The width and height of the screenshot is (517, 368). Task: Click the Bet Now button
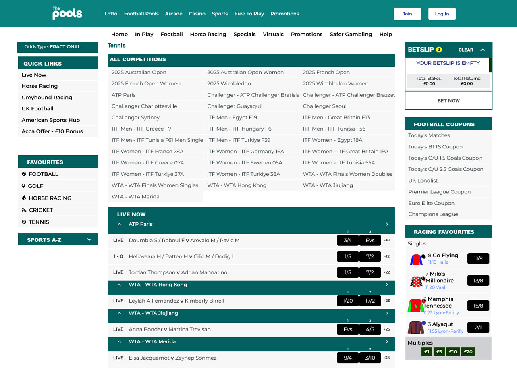[x=448, y=101]
